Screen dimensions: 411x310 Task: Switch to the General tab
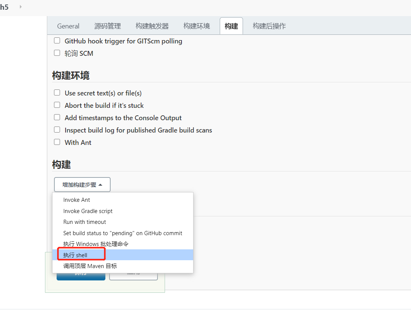point(68,26)
